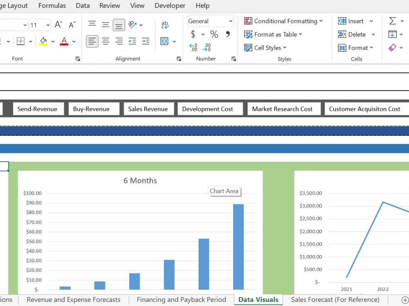The width and height of the screenshot is (409, 306).
Task: Open Format cells menu button
Action: tap(355, 48)
